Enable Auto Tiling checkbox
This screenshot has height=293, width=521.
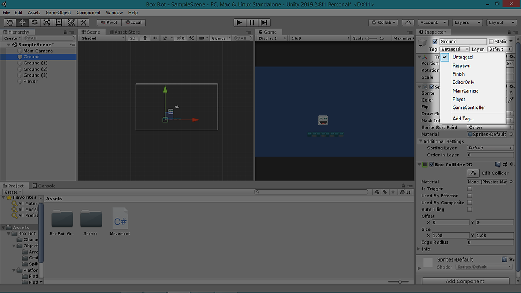469,210
